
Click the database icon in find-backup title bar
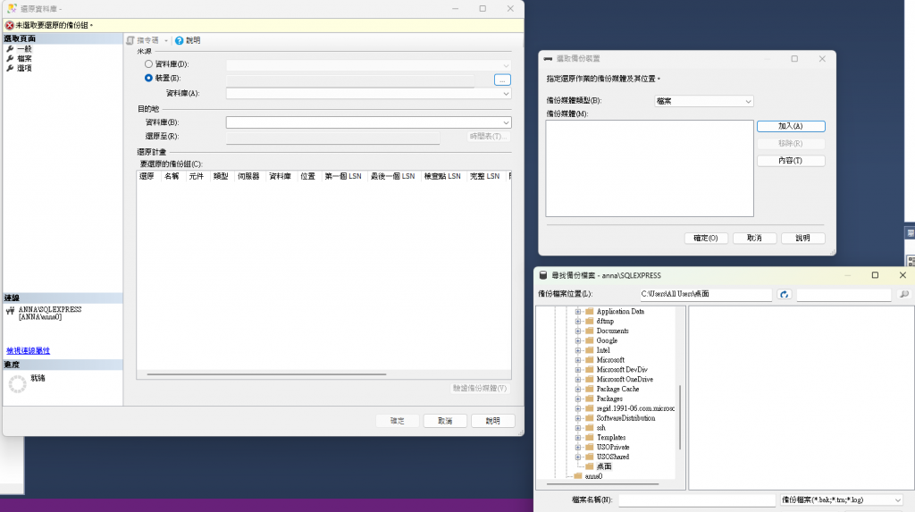pyautogui.click(x=542, y=275)
